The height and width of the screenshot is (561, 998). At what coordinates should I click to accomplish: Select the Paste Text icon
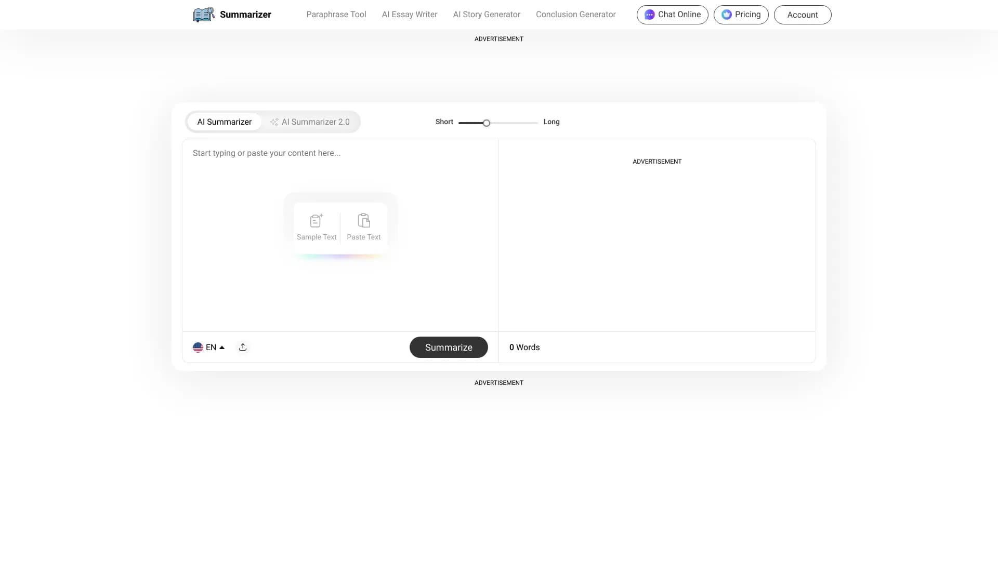click(363, 221)
